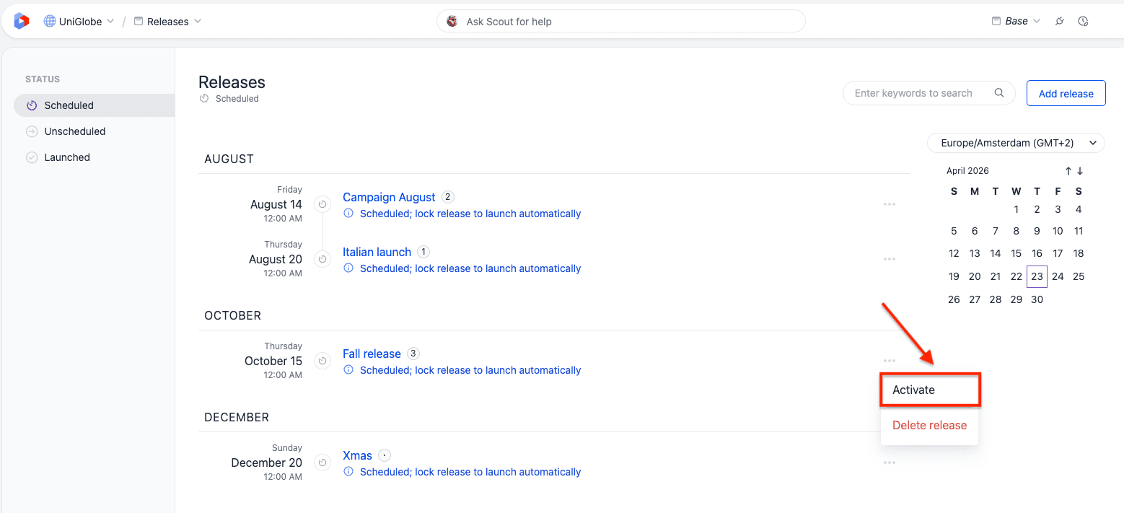This screenshot has height=513, width=1124.
Task: Open the clock history icon in the top bar
Action: (x=1083, y=21)
